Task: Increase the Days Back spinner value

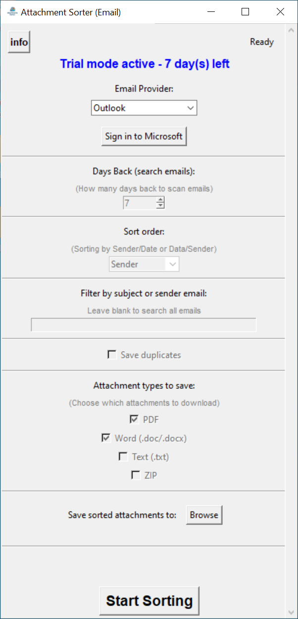Action: click(x=160, y=200)
